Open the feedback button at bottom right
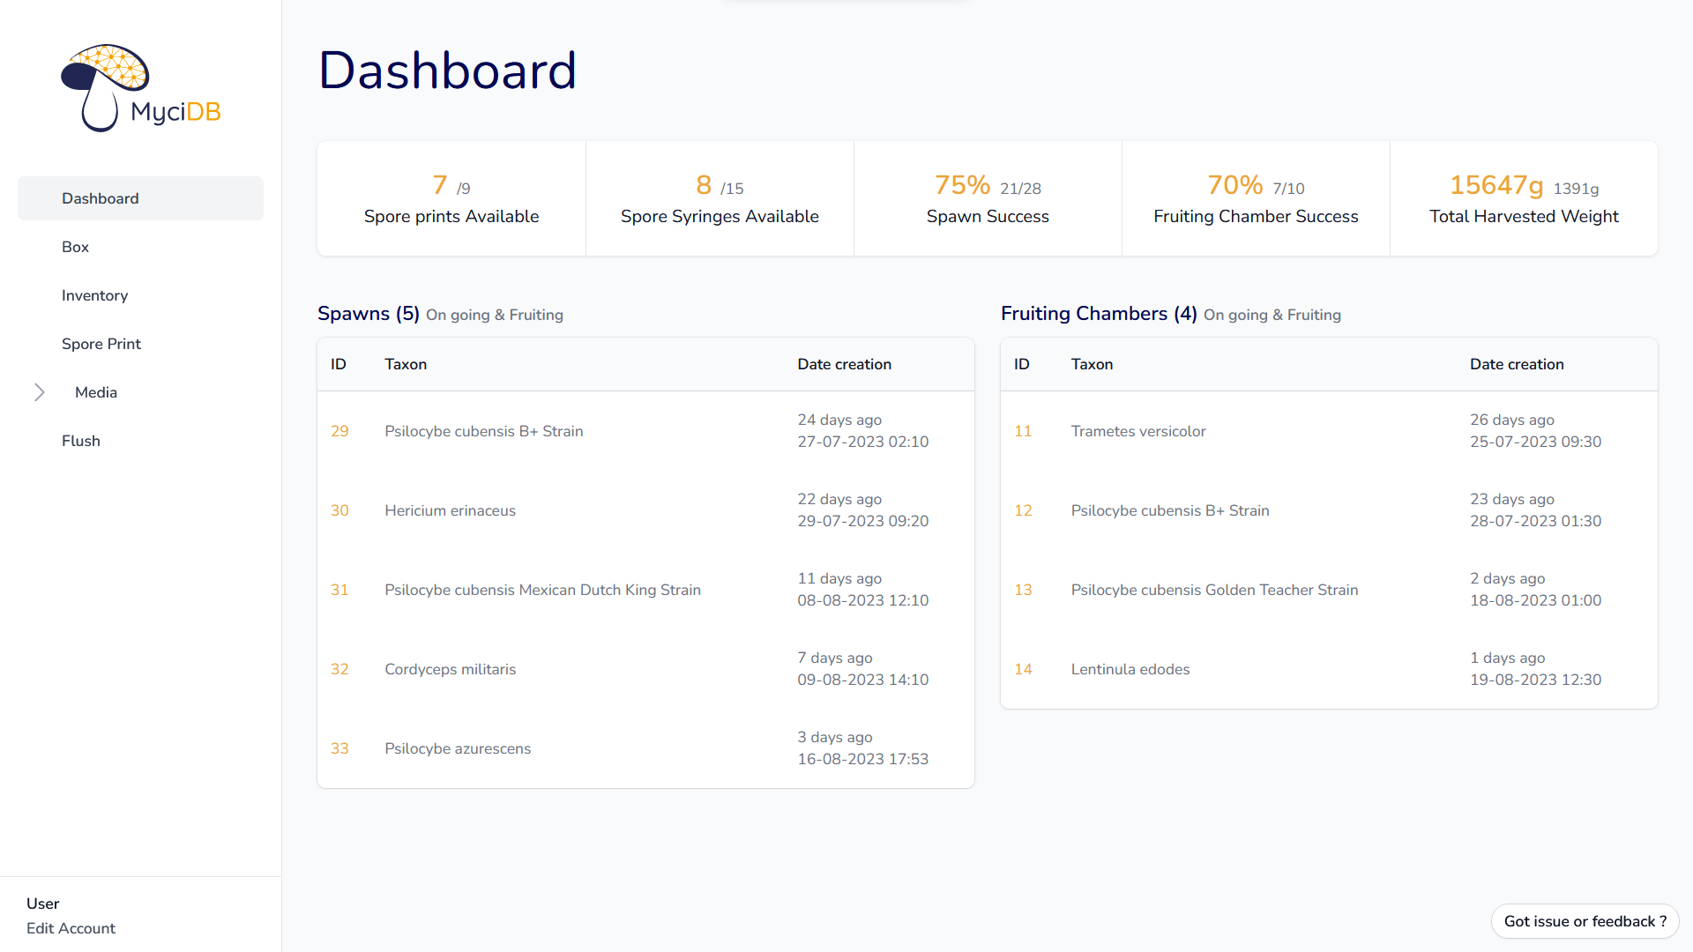Image resolution: width=1693 pixels, height=952 pixels. point(1585,921)
